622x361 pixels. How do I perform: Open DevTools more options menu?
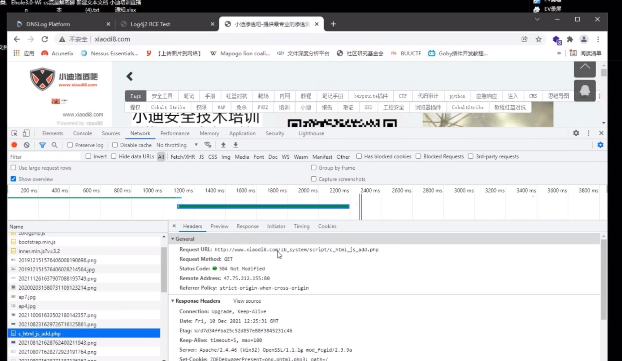click(x=588, y=133)
